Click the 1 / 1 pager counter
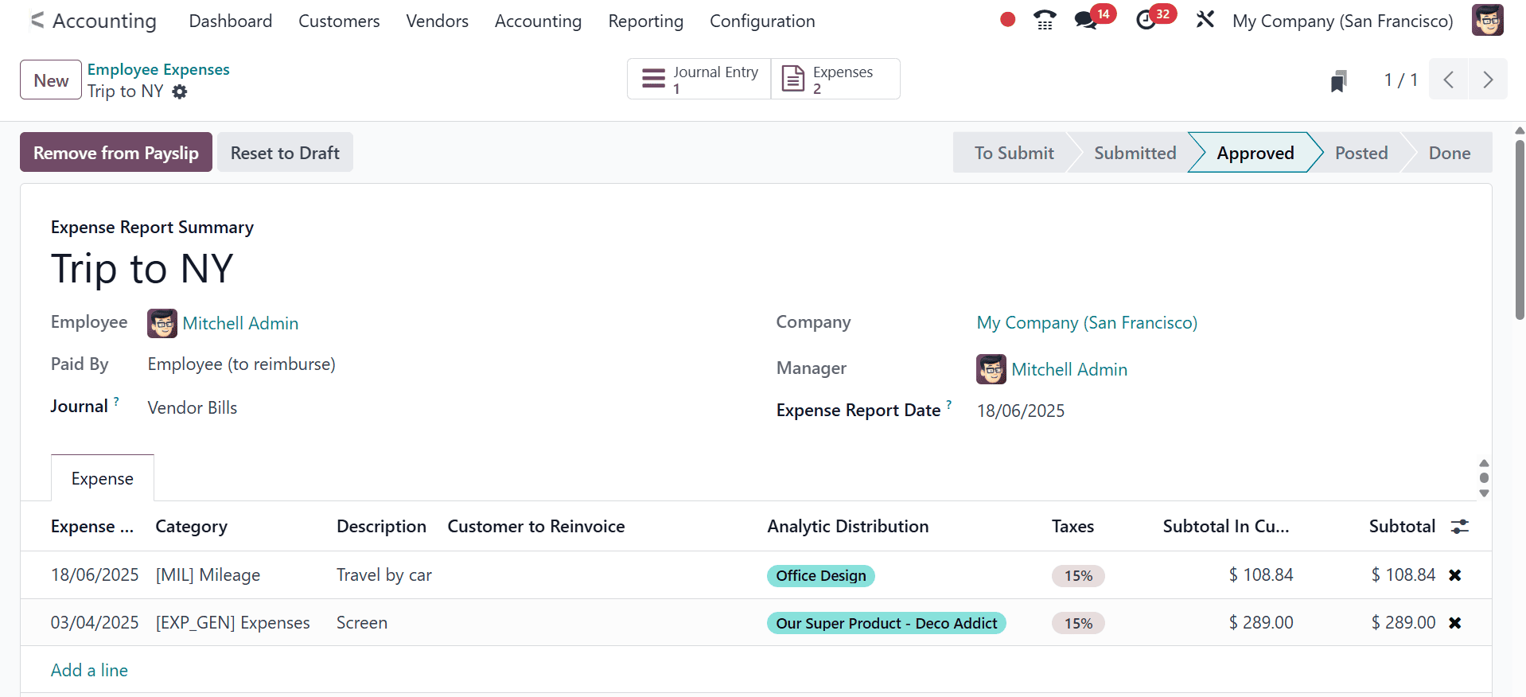 pyautogui.click(x=1401, y=80)
